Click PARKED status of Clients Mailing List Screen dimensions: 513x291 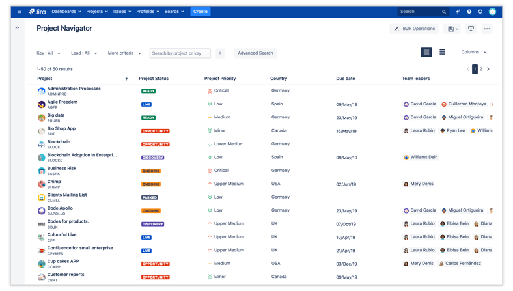150,197
